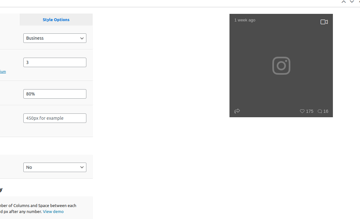Click the '1 week ago' text

tap(245, 20)
